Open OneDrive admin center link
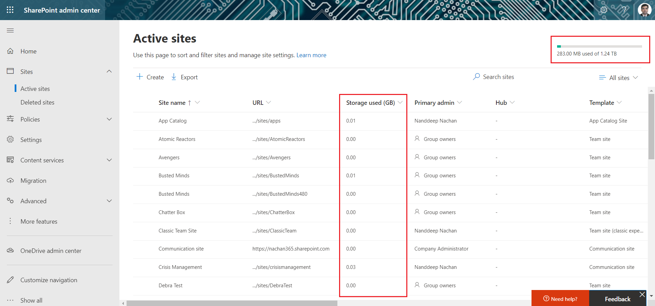The height and width of the screenshot is (306, 655). [51, 251]
